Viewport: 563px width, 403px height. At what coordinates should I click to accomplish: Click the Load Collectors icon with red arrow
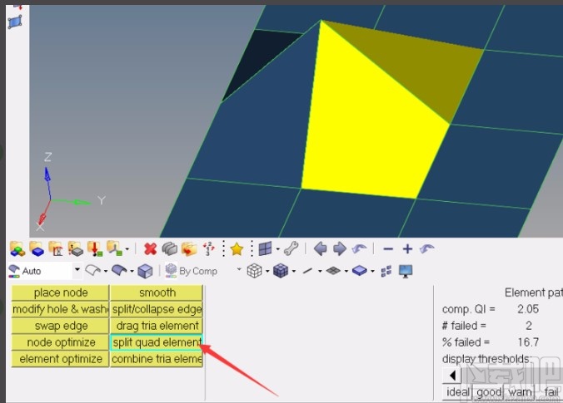point(95,248)
